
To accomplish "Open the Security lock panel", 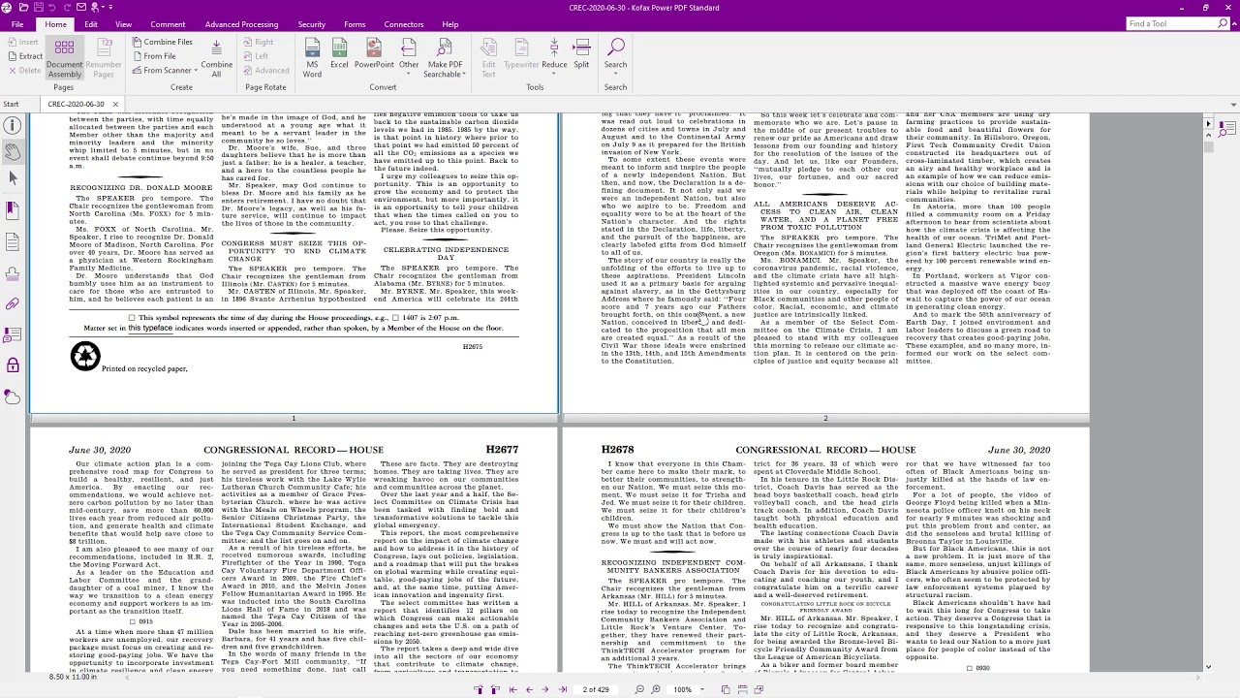I will pyautogui.click(x=13, y=365).
